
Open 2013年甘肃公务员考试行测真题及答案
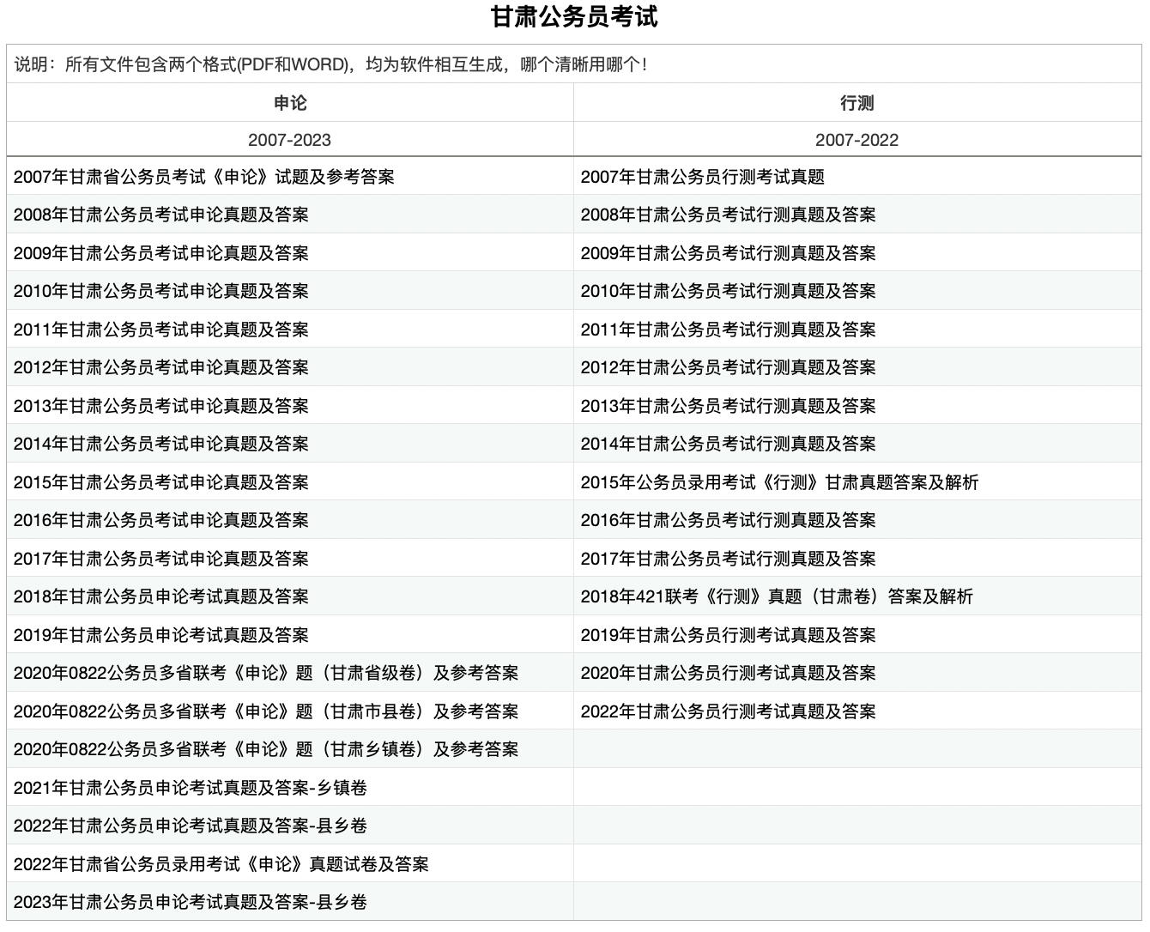pyautogui.click(x=729, y=406)
